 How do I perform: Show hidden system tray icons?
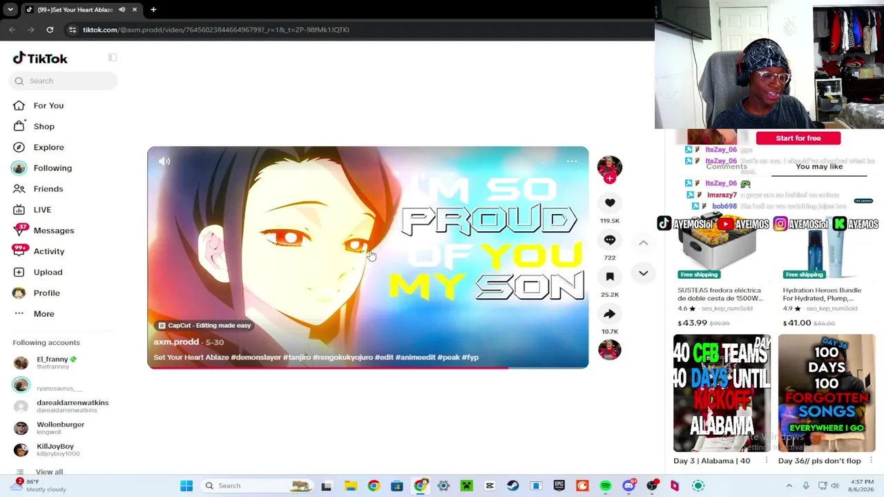(x=789, y=486)
